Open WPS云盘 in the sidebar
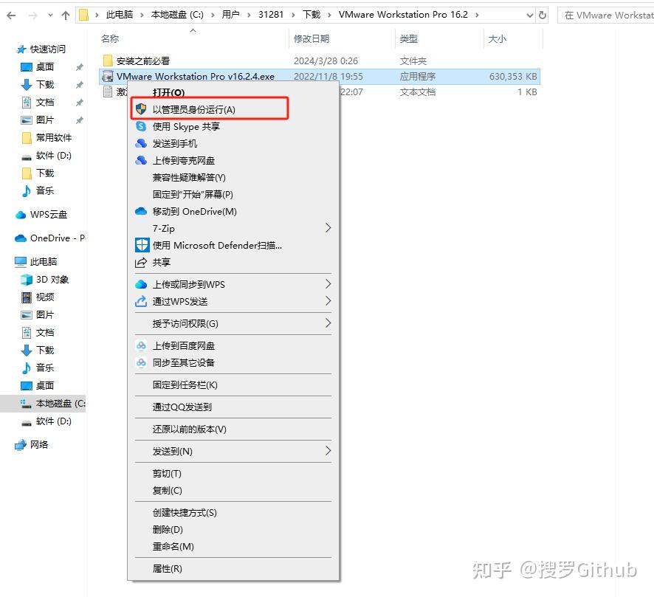654x597 pixels. [49, 215]
